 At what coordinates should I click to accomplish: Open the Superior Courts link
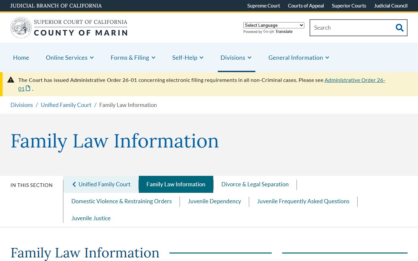[x=349, y=6]
